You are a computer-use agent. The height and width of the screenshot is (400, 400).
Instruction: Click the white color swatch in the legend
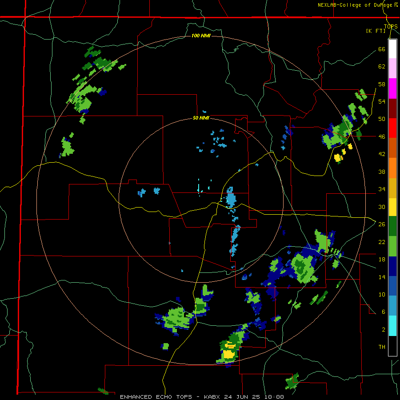[x=392, y=49]
